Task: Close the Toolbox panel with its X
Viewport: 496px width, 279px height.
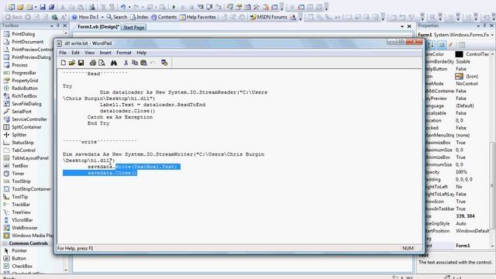Action: (65, 26)
